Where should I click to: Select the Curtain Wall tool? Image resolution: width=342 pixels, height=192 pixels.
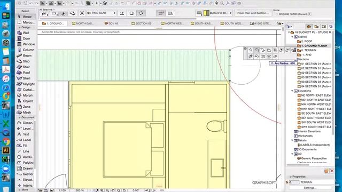[26, 90]
